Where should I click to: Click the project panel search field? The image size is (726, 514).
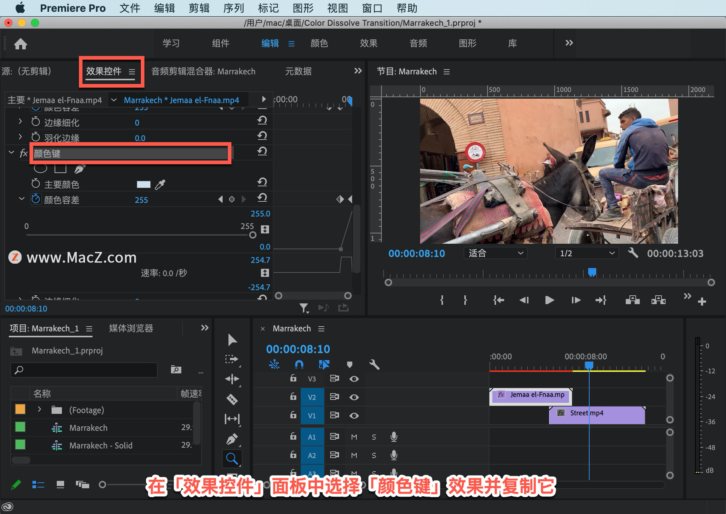[84, 370]
